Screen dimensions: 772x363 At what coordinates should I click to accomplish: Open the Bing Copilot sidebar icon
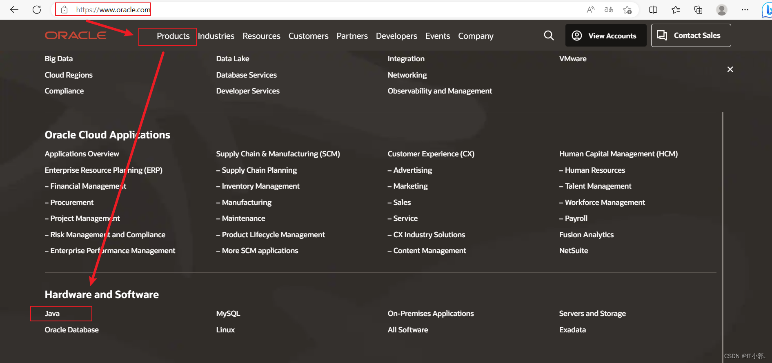coord(767,10)
